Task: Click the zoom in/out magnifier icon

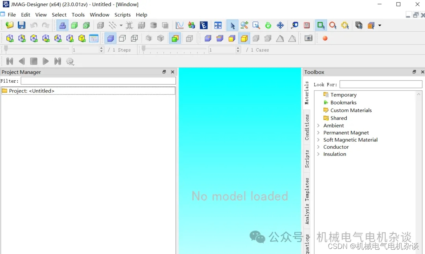Action: tap(244, 26)
